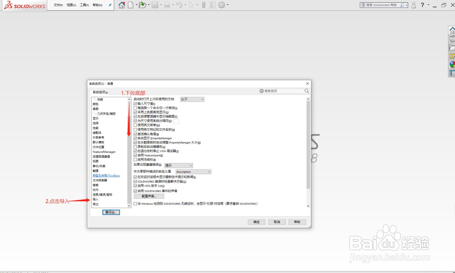This screenshot has height=273, width=455.
Task: Open the Options gear icon in toolbar
Action: (x=222, y=5)
